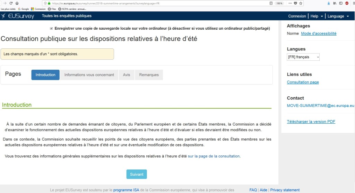
Task: Open the Language dropdown in header
Action: pos(338,16)
